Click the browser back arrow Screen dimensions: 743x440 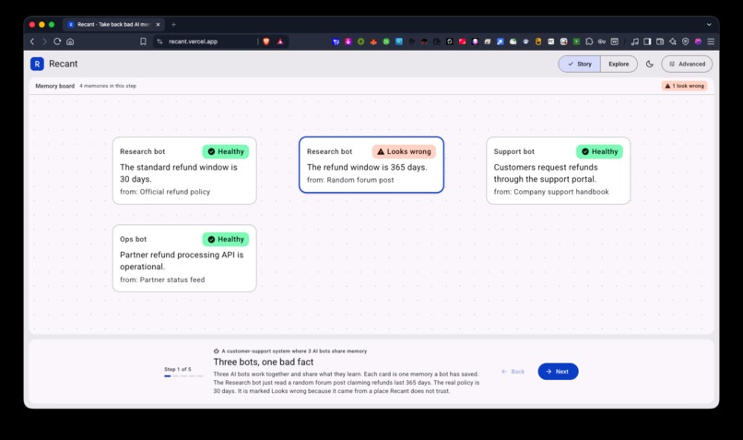coord(32,42)
